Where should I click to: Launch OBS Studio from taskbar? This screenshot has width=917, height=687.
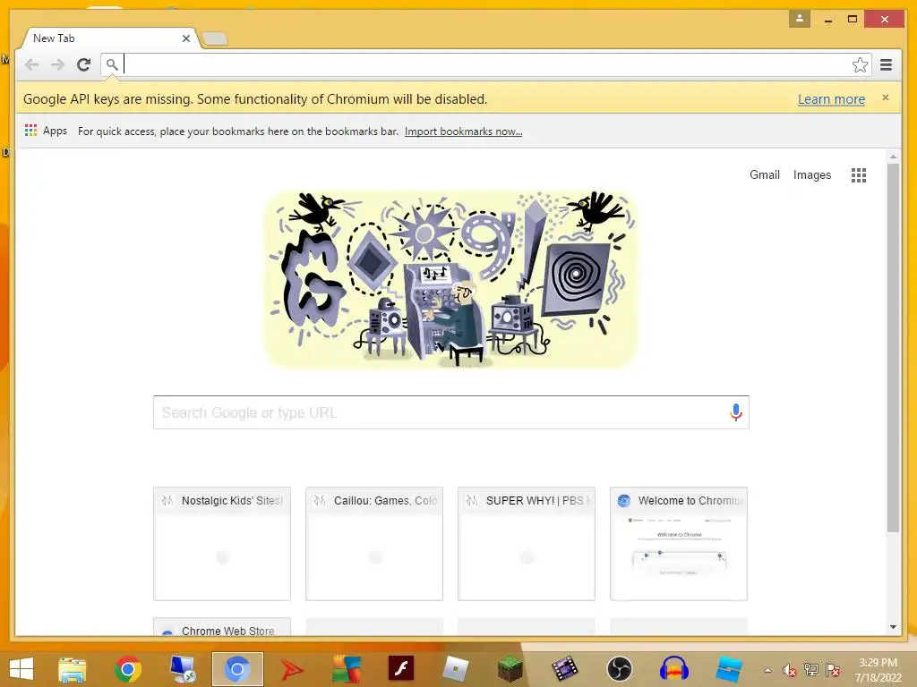[x=620, y=669]
